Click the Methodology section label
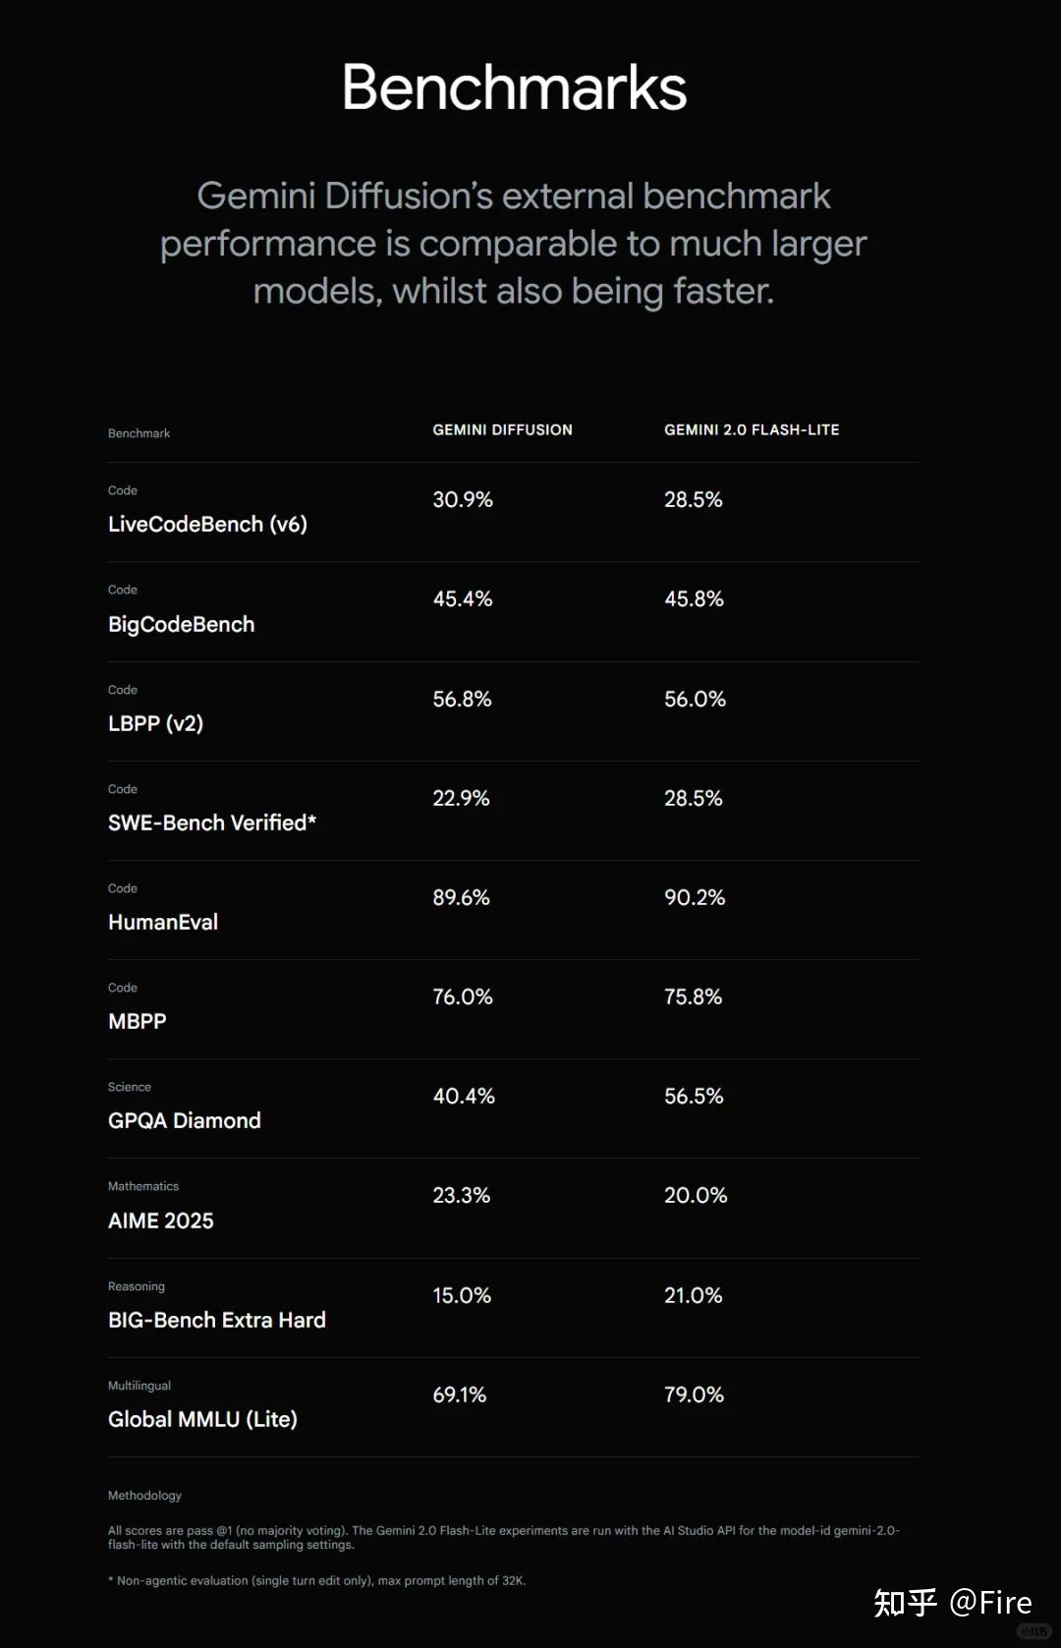Viewport: 1061px width, 1648px height. coord(144,1495)
